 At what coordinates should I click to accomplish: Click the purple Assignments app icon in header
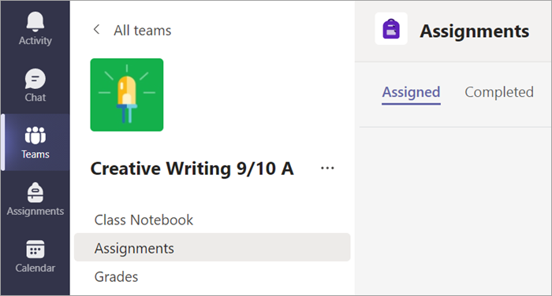tap(391, 29)
